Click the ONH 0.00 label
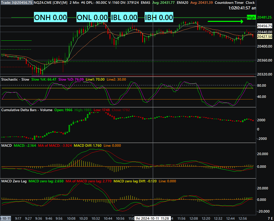This screenshot has height=221, width=274. pos(50,17)
